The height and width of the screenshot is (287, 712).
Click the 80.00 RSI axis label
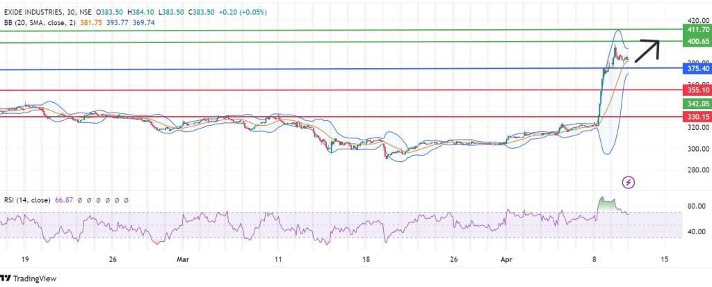(698, 206)
